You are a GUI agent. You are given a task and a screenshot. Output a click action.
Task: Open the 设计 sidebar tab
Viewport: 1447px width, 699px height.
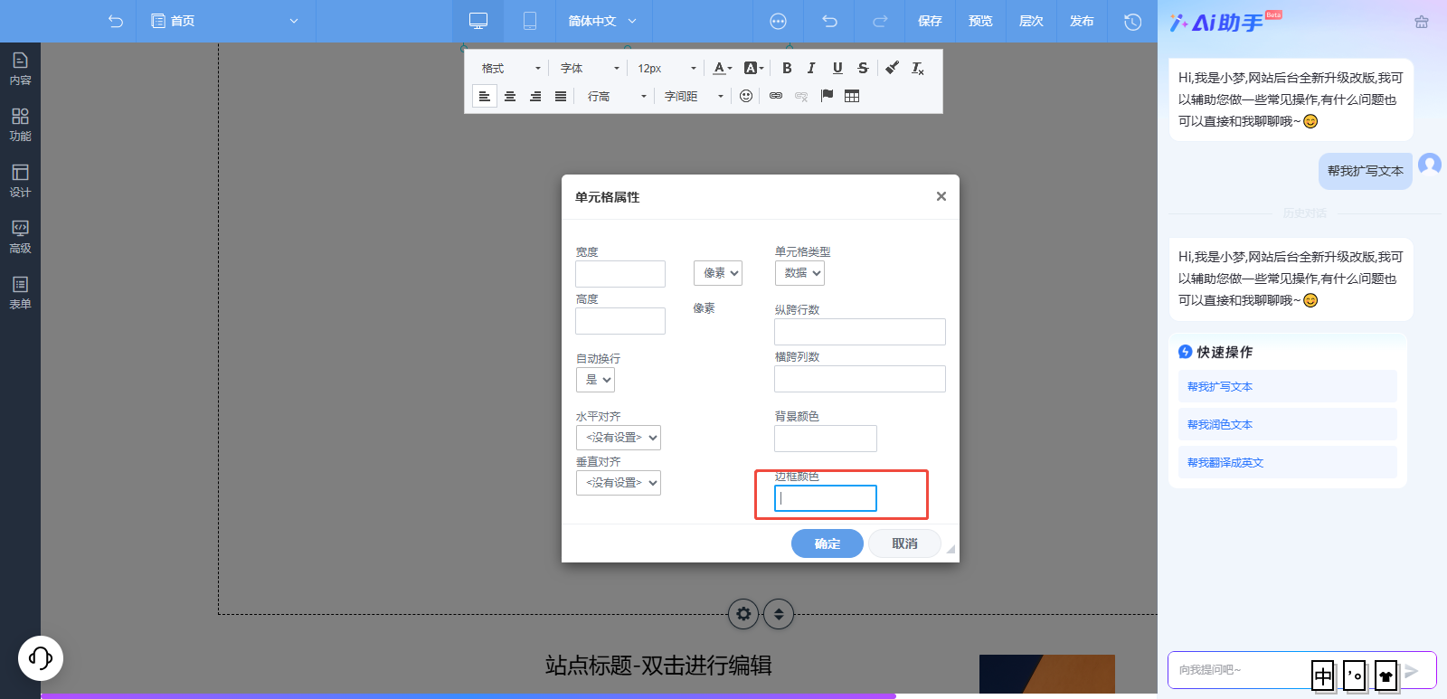tap(20, 180)
